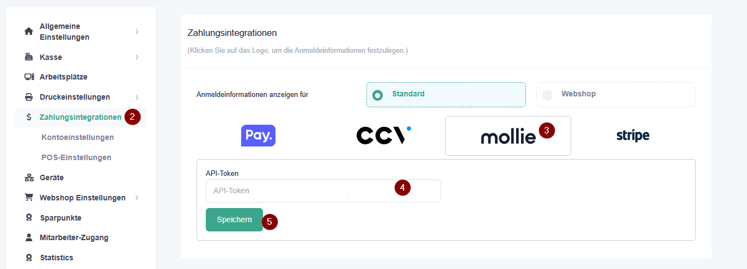The width and height of the screenshot is (747, 269).
Task: Click the Sparpunkte badge icon
Action: 29,218
